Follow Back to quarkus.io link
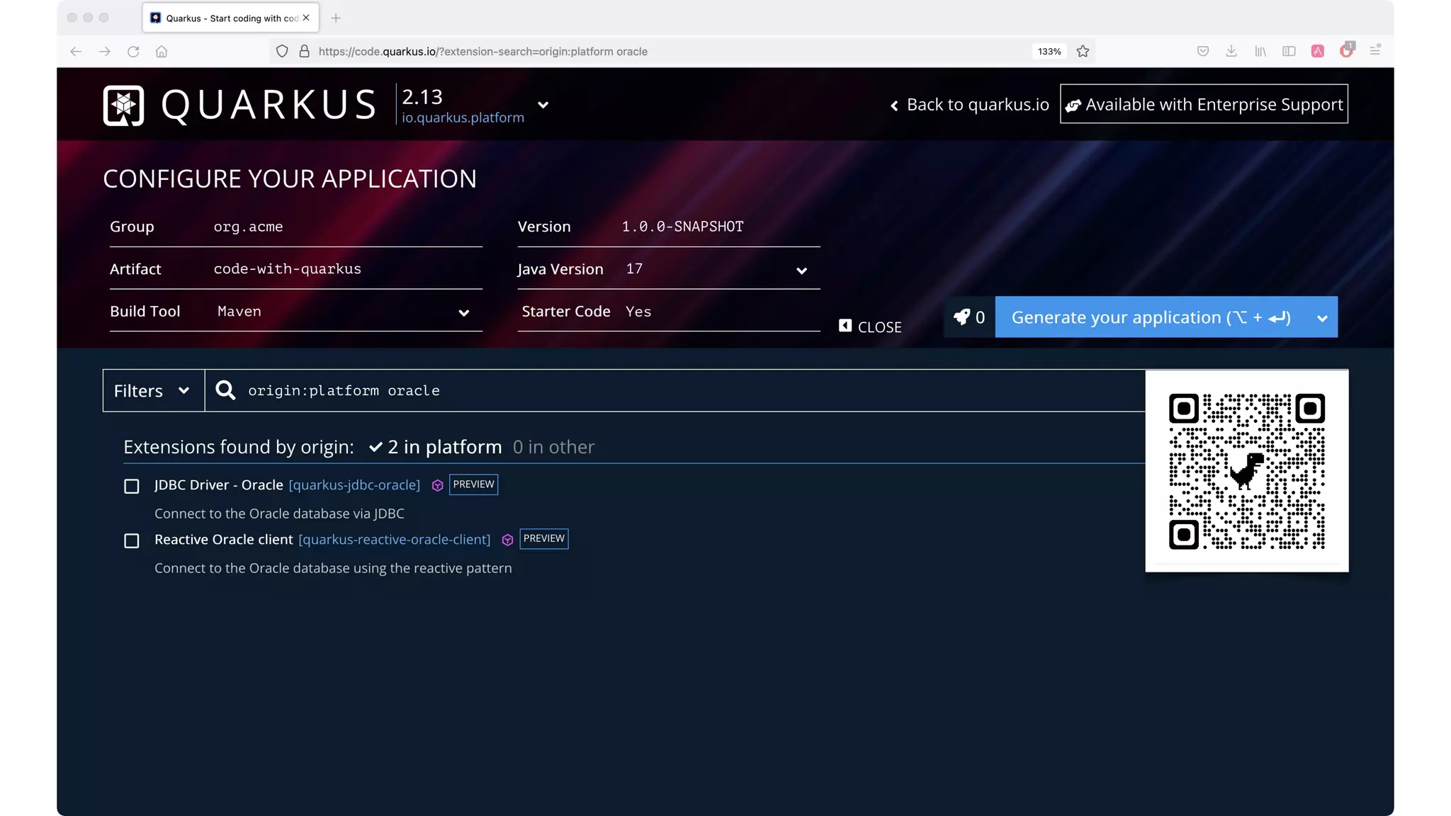 coord(970,105)
